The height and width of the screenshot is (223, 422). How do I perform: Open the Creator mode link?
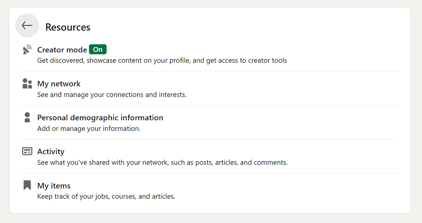point(62,50)
